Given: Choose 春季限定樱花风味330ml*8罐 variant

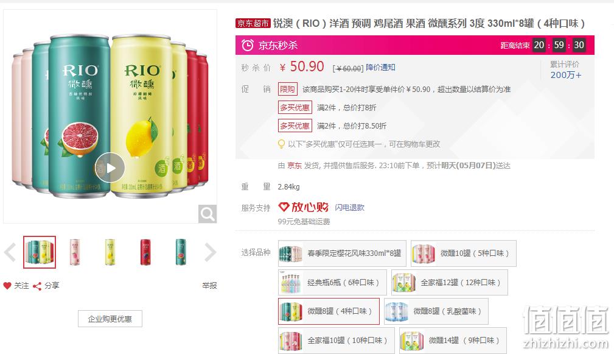Looking at the screenshot, I should (342, 253).
